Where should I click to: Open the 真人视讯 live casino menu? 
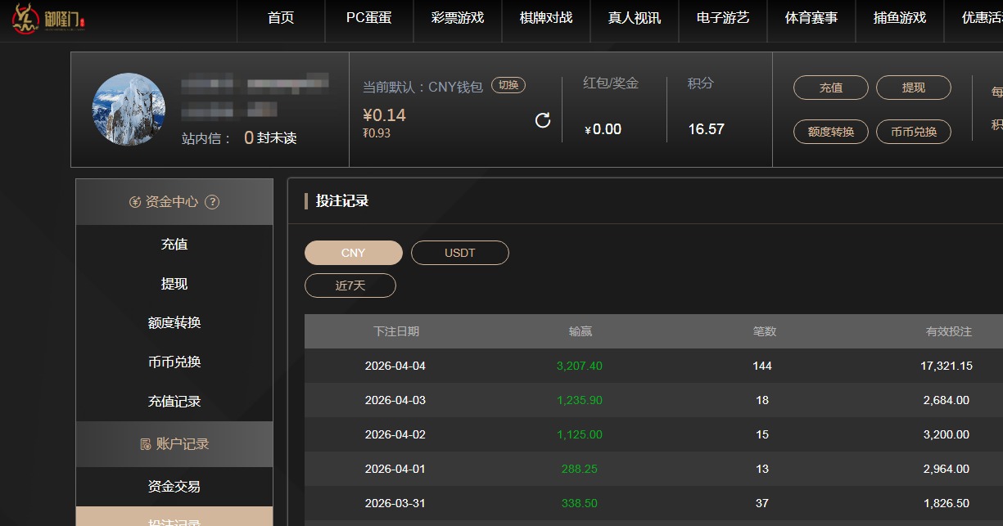click(634, 21)
